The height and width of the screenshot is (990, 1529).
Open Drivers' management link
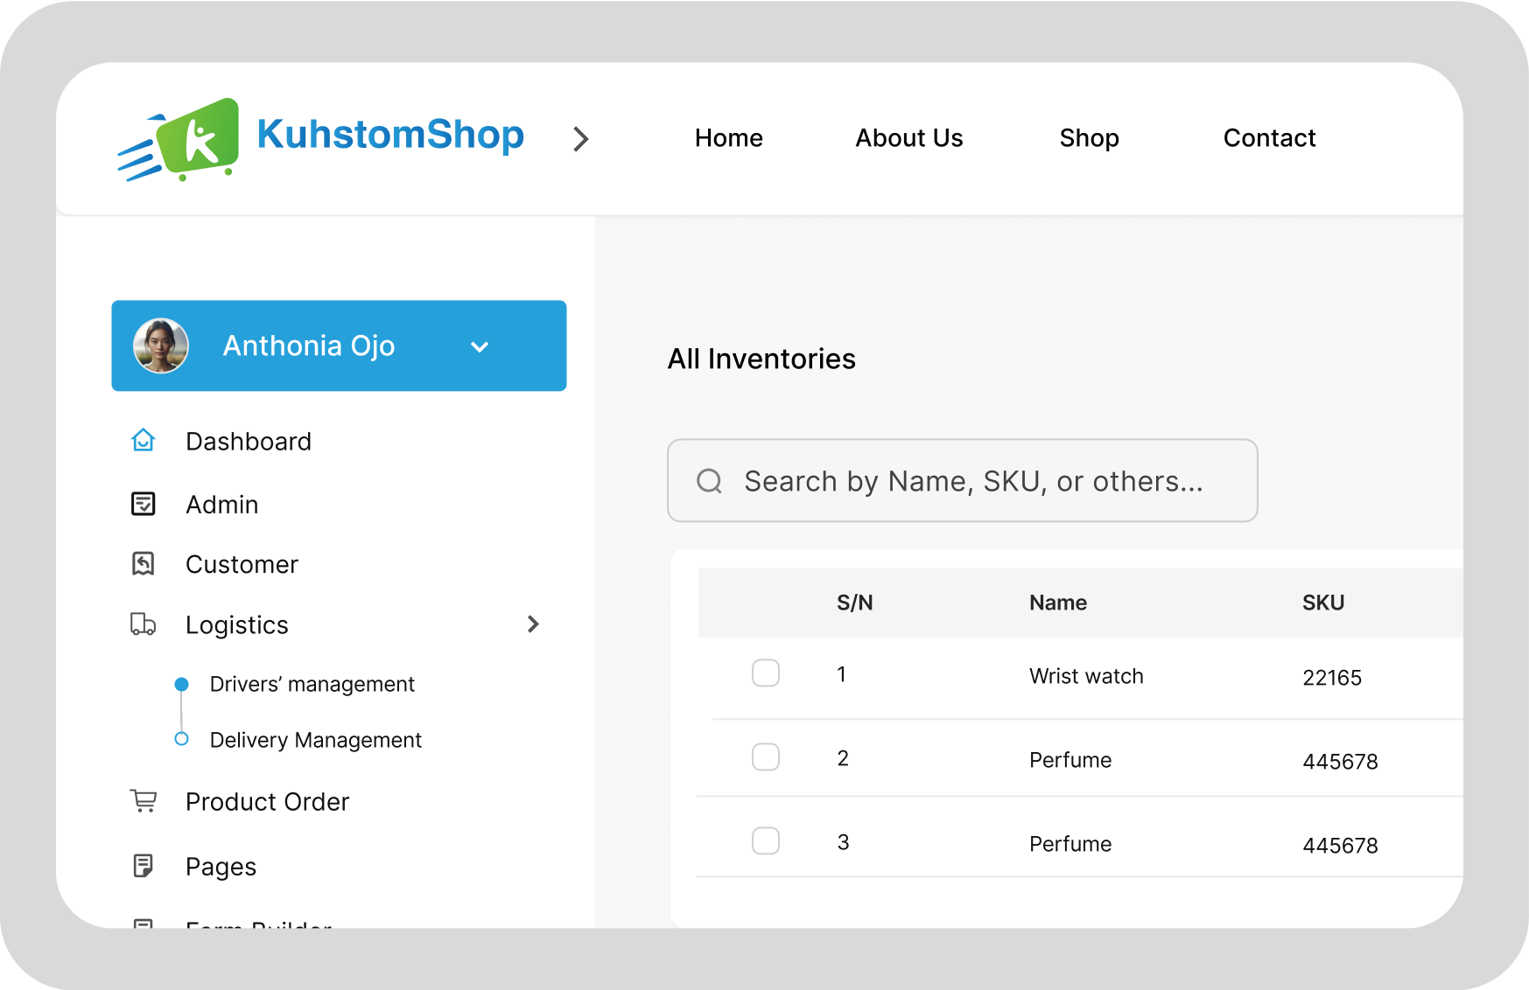[x=312, y=684]
